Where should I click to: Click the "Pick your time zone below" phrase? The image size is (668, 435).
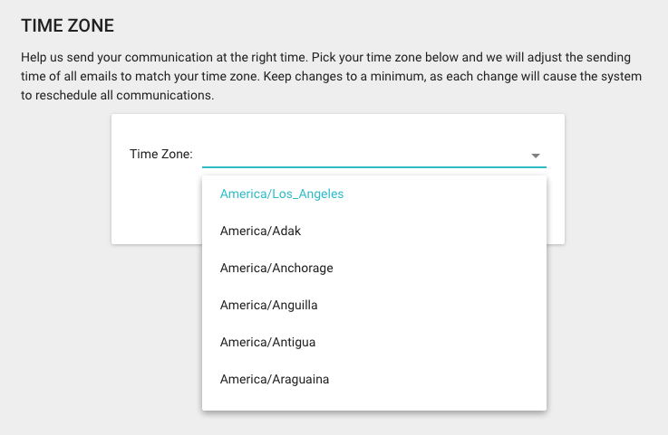coord(386,57)
